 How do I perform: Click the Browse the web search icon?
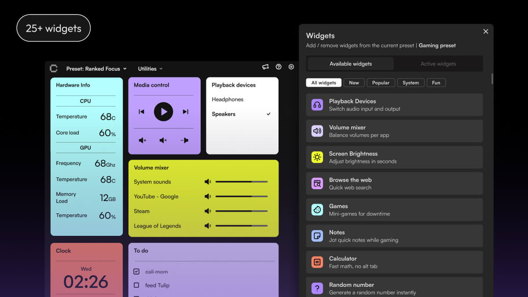click(x=317, y=183)
